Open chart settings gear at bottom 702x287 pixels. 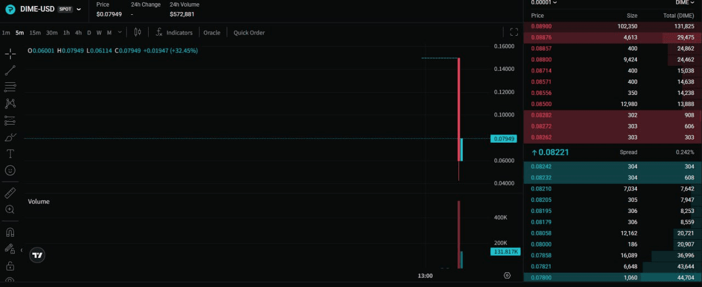point(507,275)
